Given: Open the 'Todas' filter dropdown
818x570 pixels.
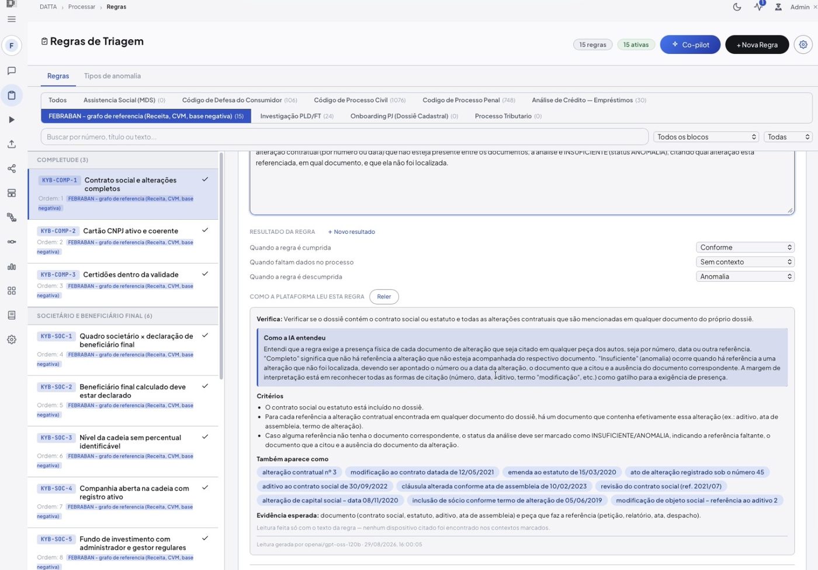Looking at the screenshot, I should pos(788,137).
